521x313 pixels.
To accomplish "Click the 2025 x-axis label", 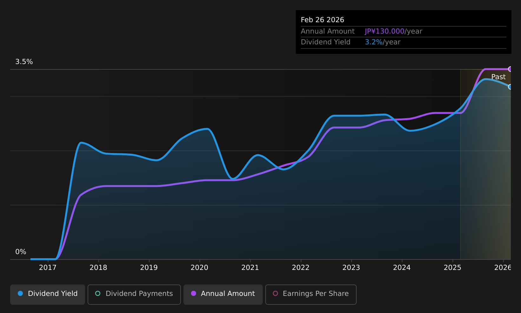I will [x=452, y=268].
